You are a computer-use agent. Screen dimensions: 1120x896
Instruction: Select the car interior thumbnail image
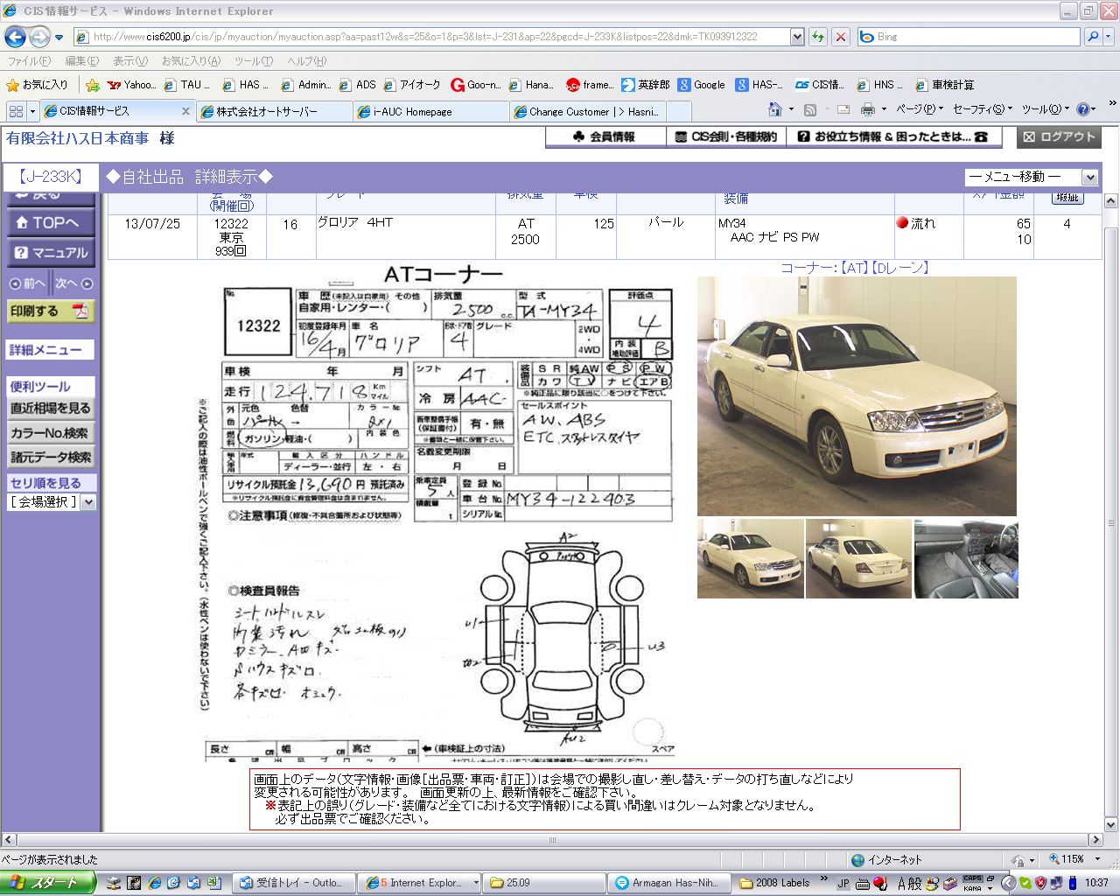pos(966,559)
